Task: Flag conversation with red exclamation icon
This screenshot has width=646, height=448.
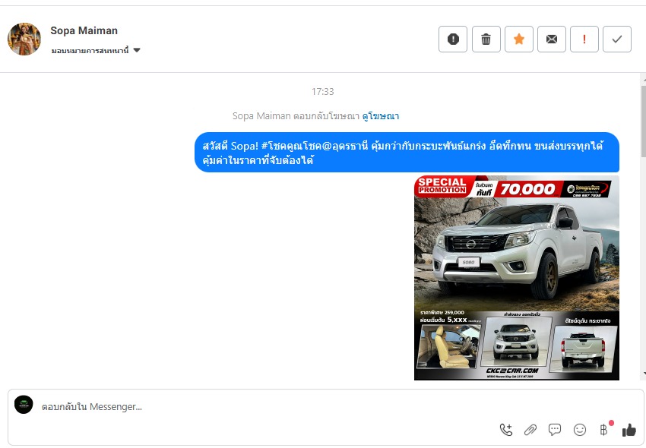Action: click(584, 39)
